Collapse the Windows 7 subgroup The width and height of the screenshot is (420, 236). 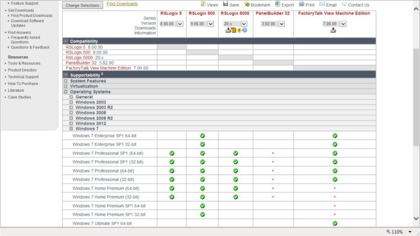71,129
